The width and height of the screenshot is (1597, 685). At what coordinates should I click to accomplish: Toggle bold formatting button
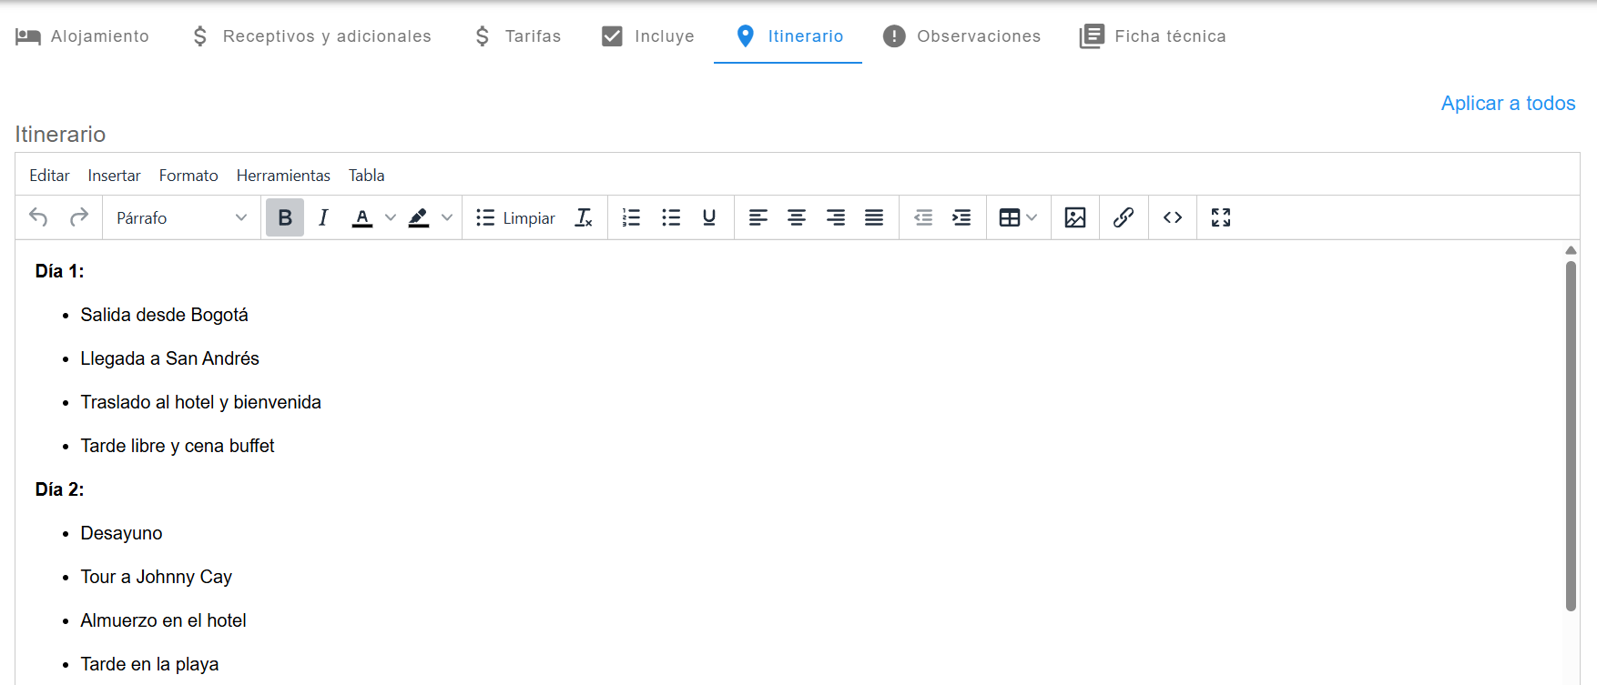click(x=285, y=217)
